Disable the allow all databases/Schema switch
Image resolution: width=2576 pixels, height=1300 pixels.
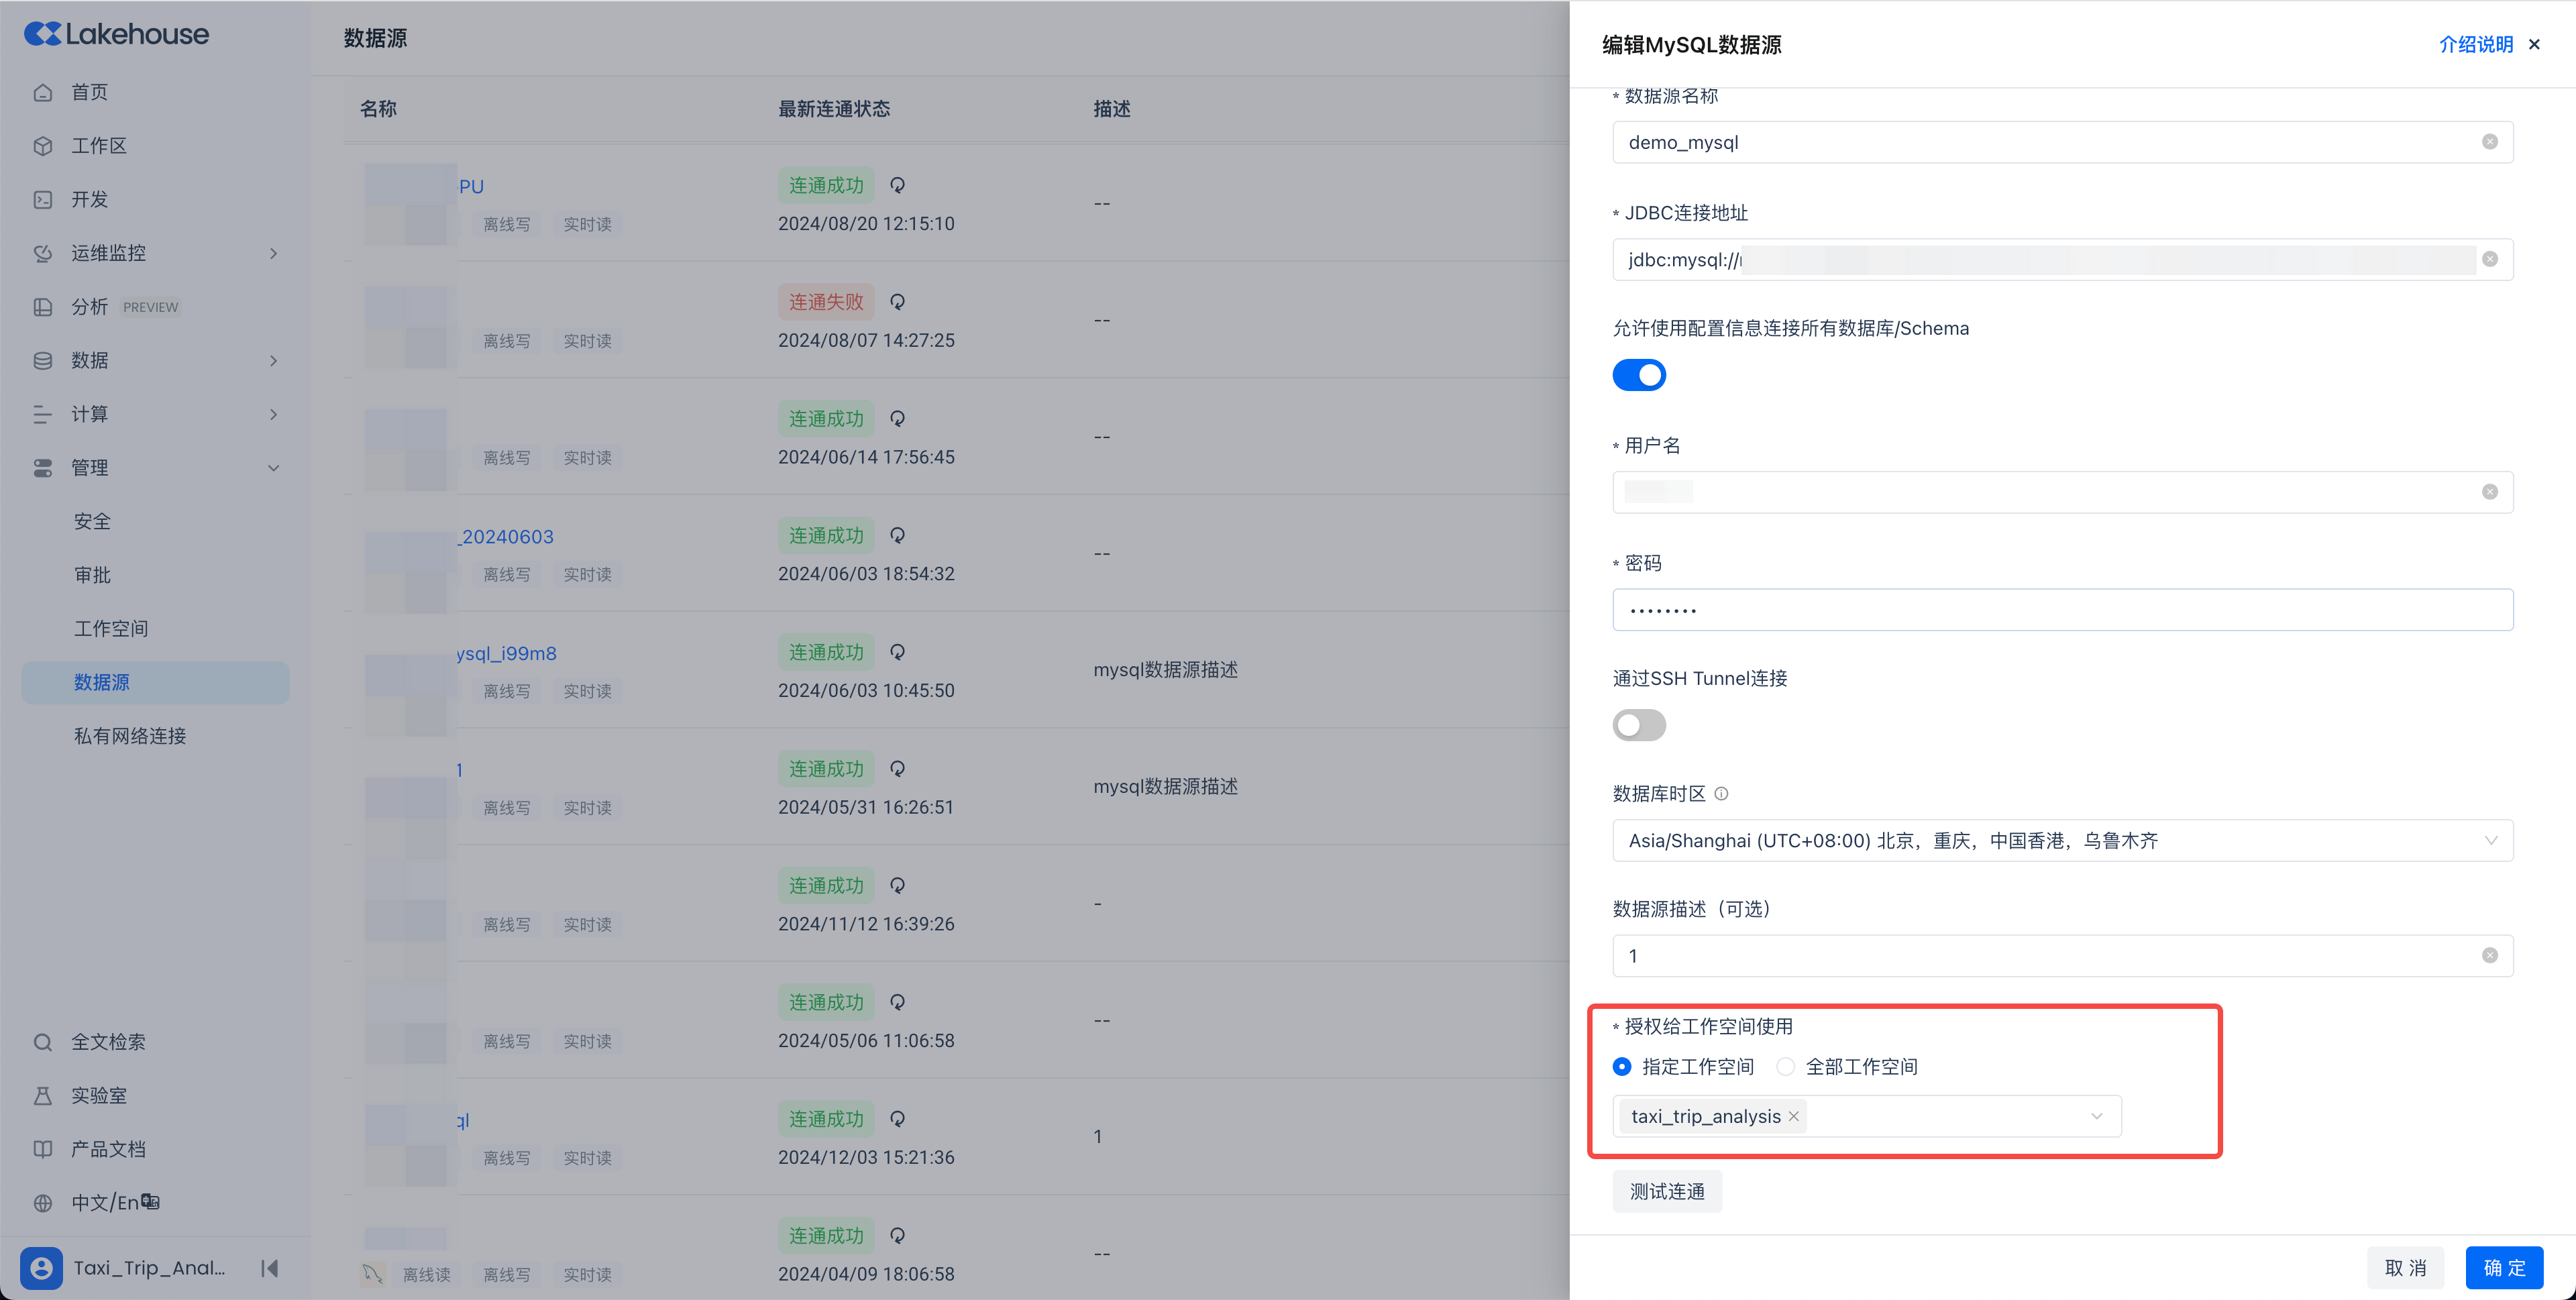pos(1639,375)
